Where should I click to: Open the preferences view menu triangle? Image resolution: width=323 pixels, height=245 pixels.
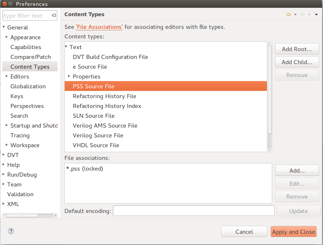316,14
